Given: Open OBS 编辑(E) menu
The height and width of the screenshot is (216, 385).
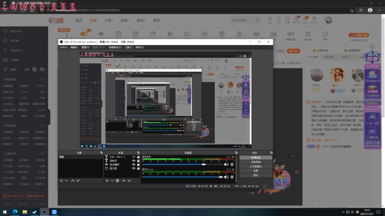Looking at the screenshot, I should (x=74, y=47).
